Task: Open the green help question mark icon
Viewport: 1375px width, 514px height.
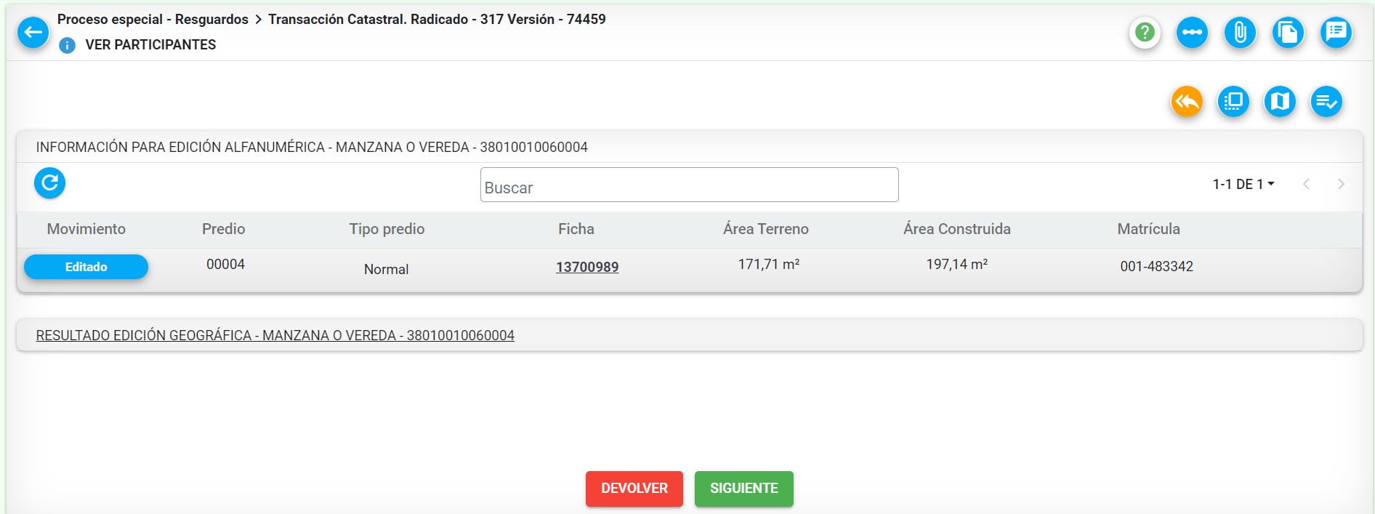Action: tap(1145, 33)
